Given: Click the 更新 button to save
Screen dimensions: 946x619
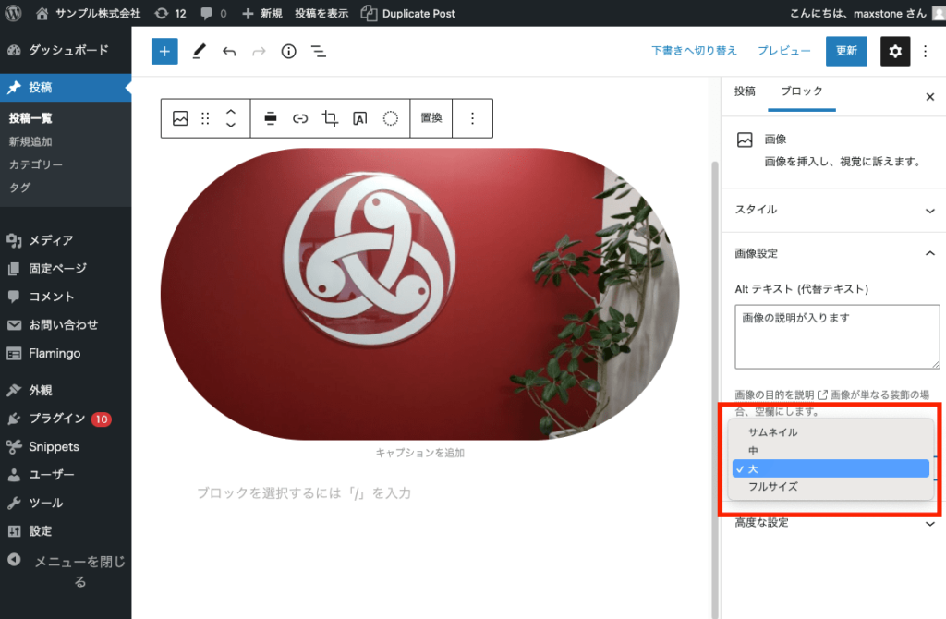Looking at the screenshot, I should click(x=846, y=51).
